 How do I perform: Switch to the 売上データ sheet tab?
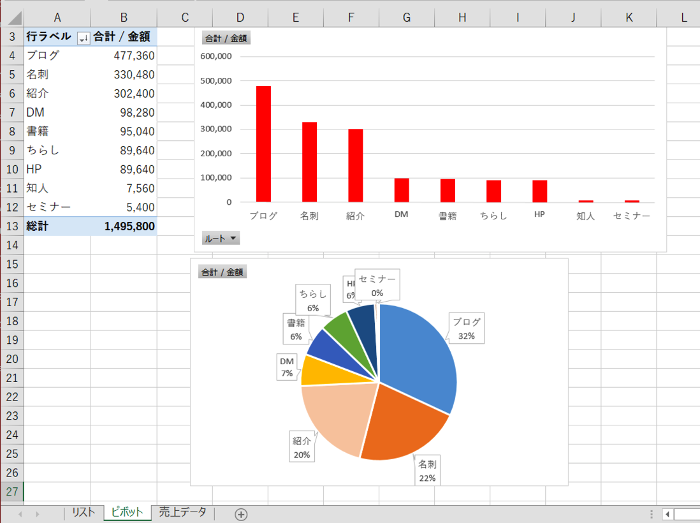click(x=182, y=513)
